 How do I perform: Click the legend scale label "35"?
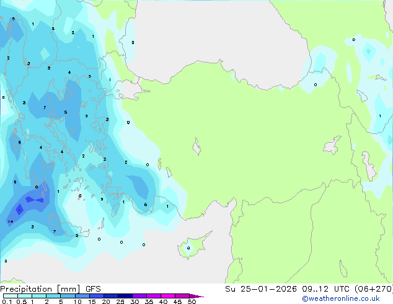[x=149, y=302]
